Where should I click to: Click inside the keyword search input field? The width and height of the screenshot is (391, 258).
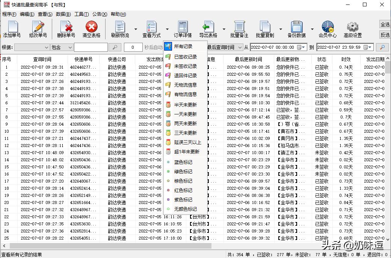(x=90, y=47)
